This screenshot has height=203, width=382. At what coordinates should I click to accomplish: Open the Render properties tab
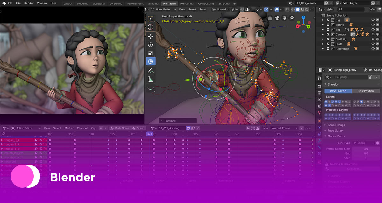[x=319, y=86]
